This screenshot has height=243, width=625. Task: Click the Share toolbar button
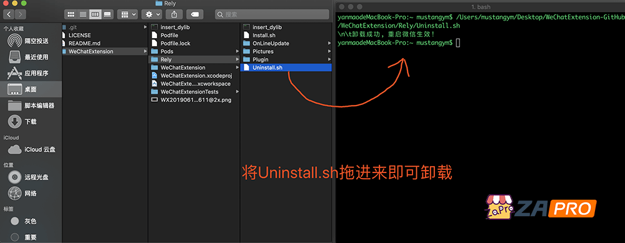click(174, 14)
